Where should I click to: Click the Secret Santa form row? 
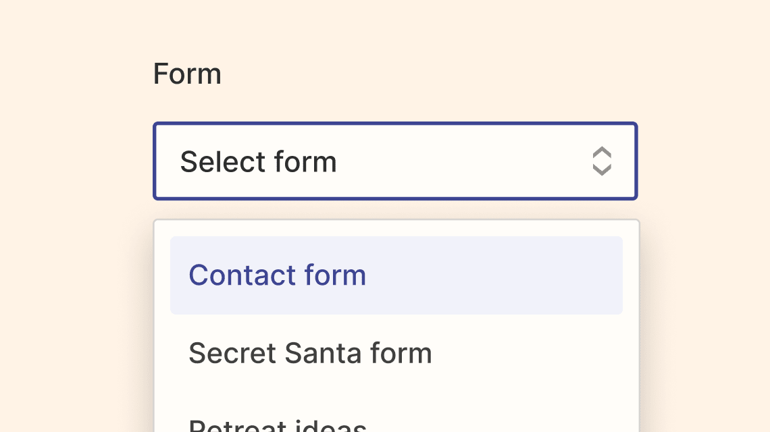(396, 353)
